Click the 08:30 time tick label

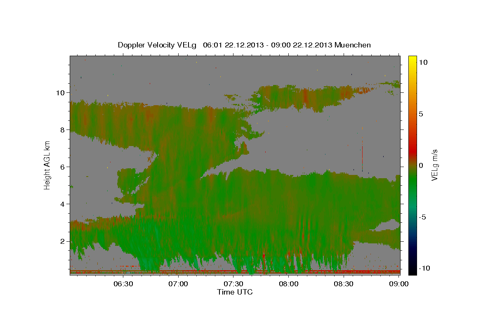point(344,284)
